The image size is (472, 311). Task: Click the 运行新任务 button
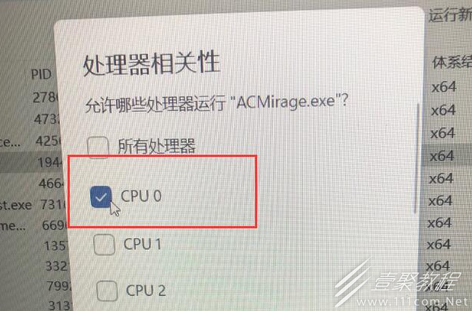[450, 15]
